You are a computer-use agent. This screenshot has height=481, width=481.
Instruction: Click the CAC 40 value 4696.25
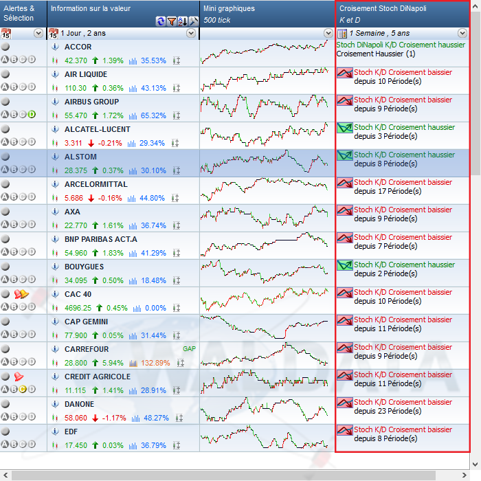pyautogui.click(x=78, y=308)
